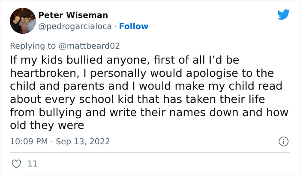Open Peter Wiseman's profile picture
300x175 pixels.
point(22,20)
